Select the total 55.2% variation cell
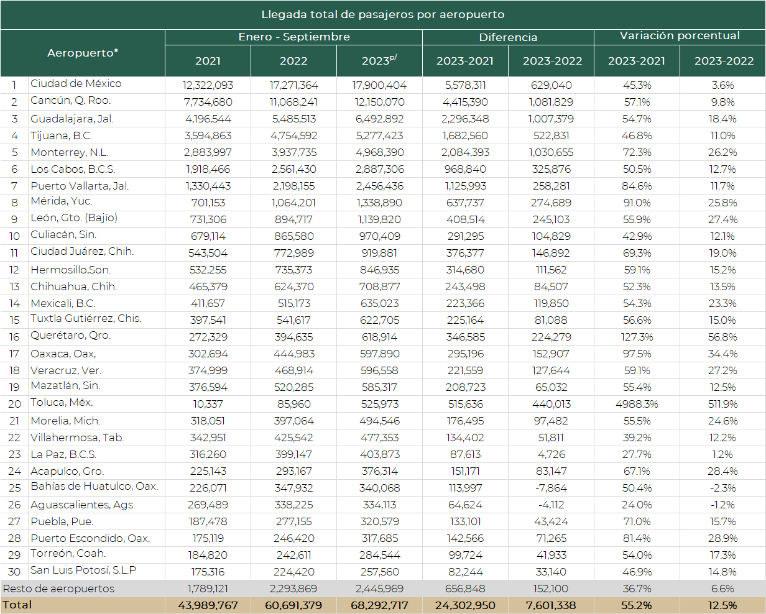766x614 pixels. point(637,605)
